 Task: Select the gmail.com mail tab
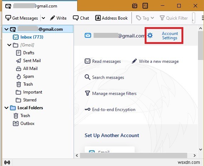[40, 6]
